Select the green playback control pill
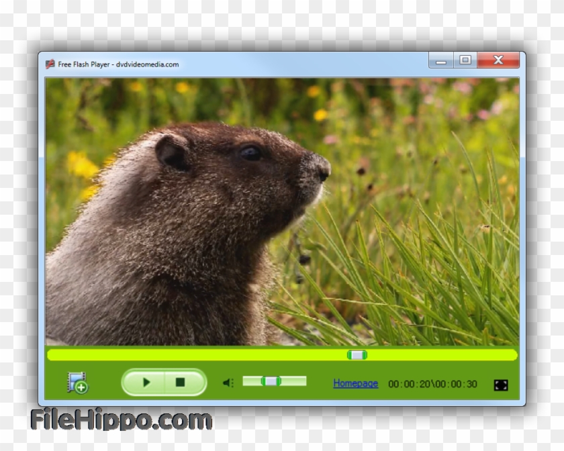This screenshot has width=564, height=451. 163,383
